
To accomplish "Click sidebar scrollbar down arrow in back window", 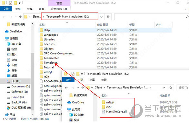I will 33,114.
